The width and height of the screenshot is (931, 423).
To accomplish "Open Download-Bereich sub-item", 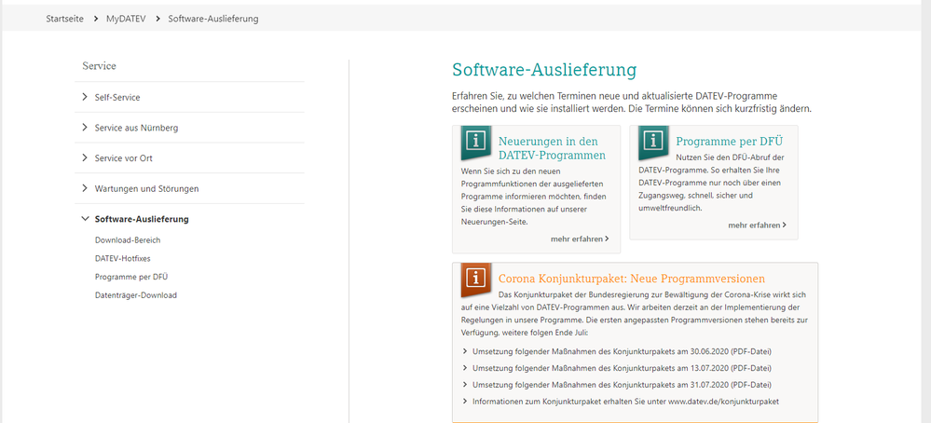I will pos(128,240).
